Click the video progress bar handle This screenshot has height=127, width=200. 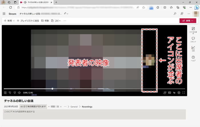click(x=52, y=89)
